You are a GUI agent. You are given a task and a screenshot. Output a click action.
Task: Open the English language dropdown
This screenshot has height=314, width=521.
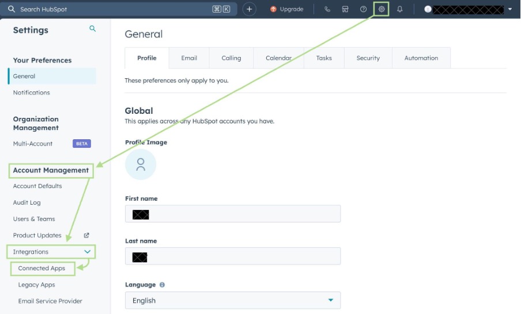coord(232,300)
